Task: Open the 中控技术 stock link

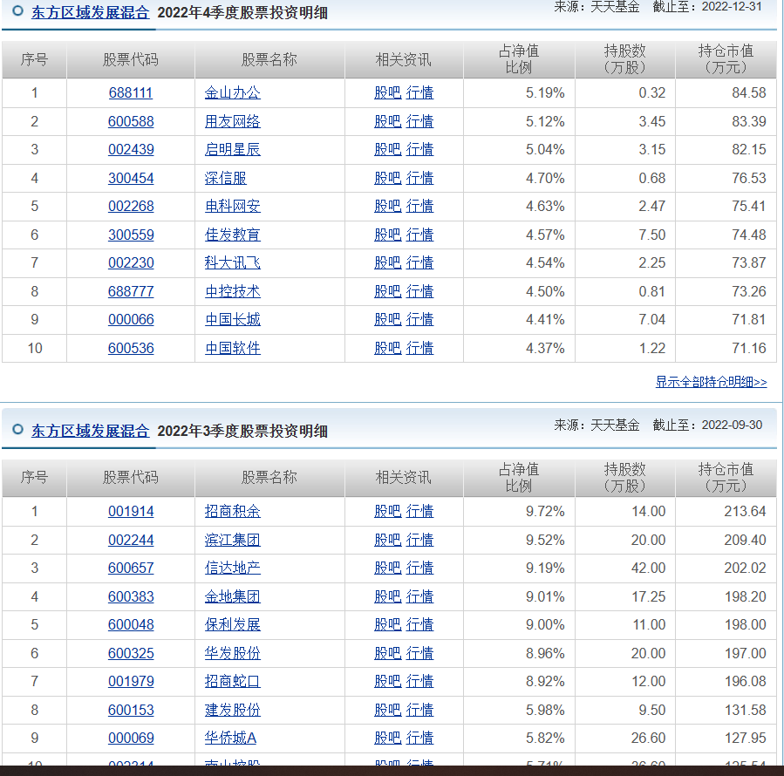Action: [x=233, y=291]
